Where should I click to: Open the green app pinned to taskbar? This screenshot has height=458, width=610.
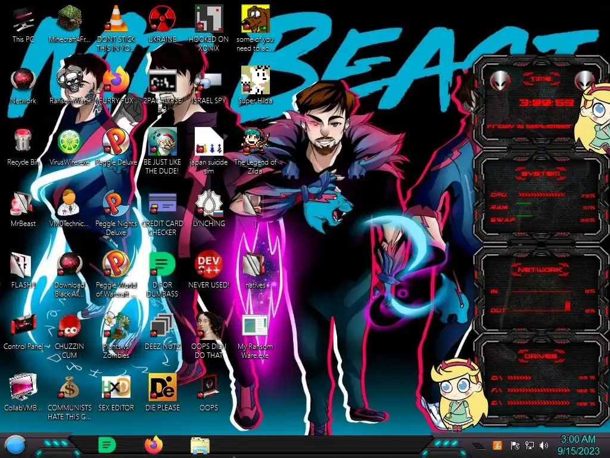(107, 445)
